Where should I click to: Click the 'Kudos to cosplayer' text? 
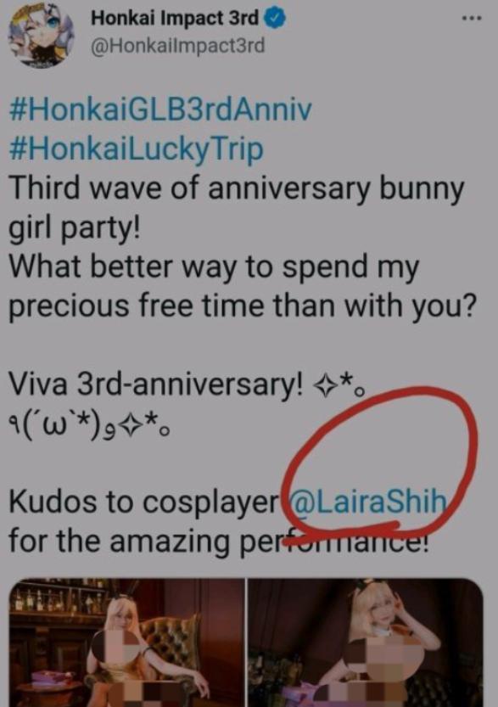pyautogui.click(x=144, y=502)
